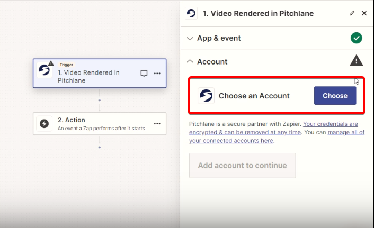
Task: Close the step editor panel
Action: (364, 13)
